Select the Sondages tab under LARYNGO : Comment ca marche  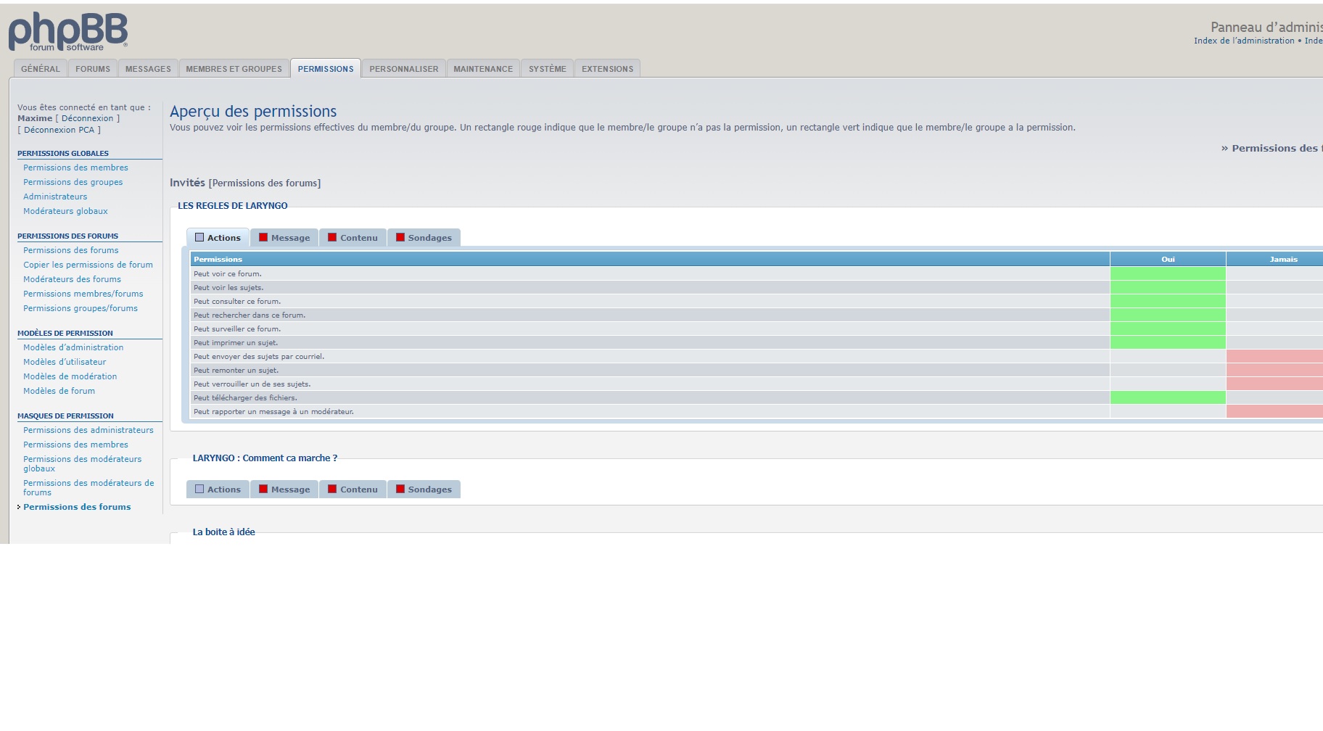click(424, 490)
